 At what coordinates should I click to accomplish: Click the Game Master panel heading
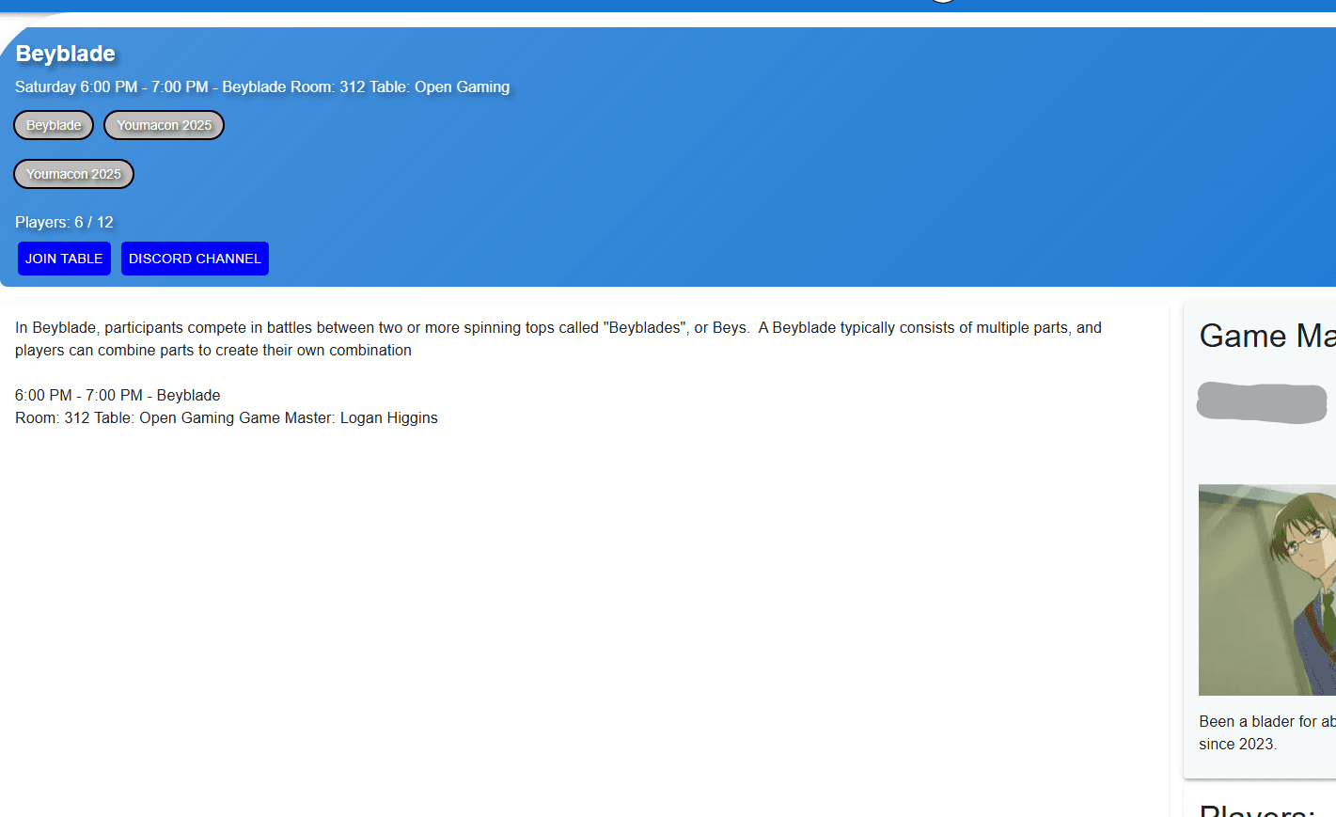pos(1266,336)
